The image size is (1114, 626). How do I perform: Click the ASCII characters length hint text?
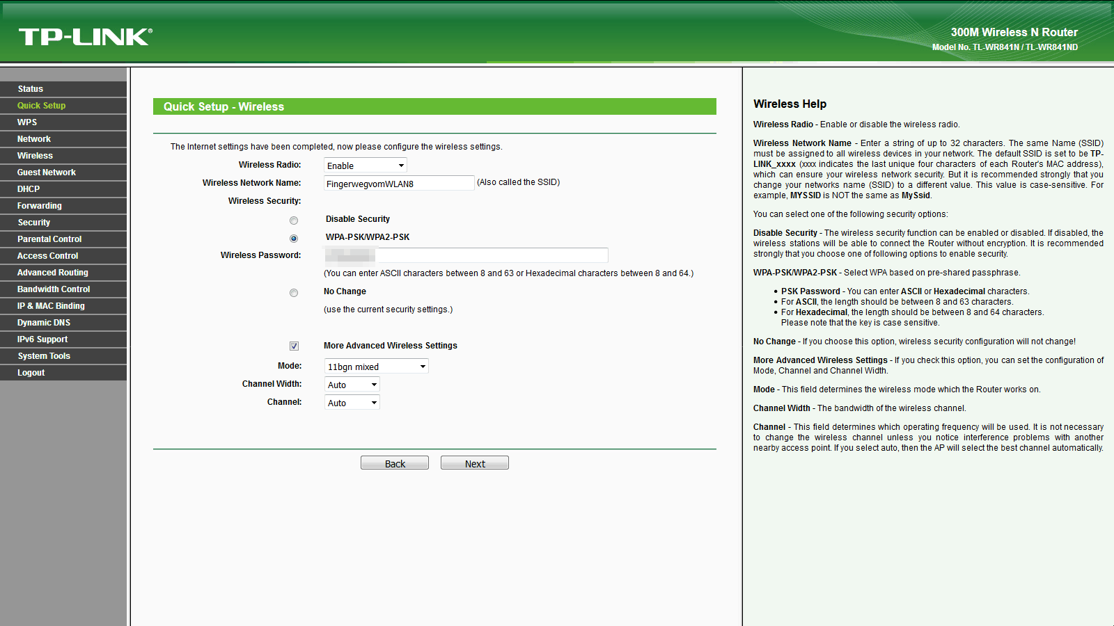[x=508, y=273]
